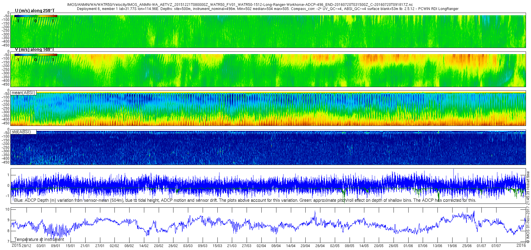This screenshot has height=250, width=531.
Task: Select the mean(ABSI) panel label
Action: 24,93
